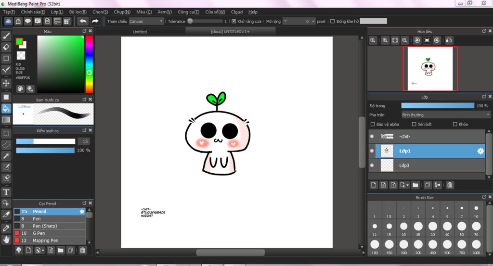Select the Brush tool in left toolbar
The height and width of the screenshot is (266, 493).
click(x=6, y=36)
